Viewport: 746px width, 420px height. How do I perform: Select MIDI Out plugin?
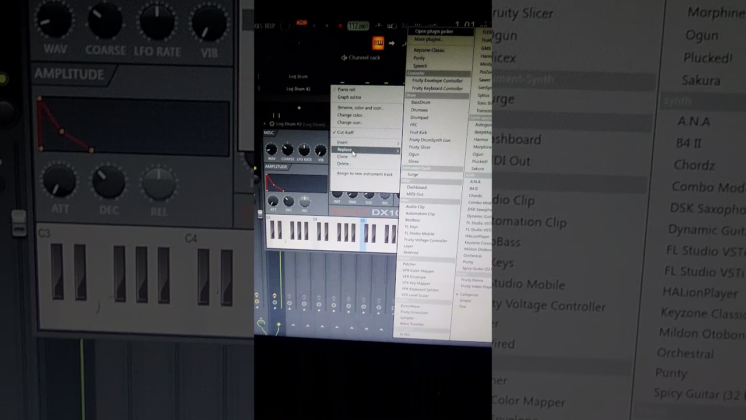[x=415, y=194]
